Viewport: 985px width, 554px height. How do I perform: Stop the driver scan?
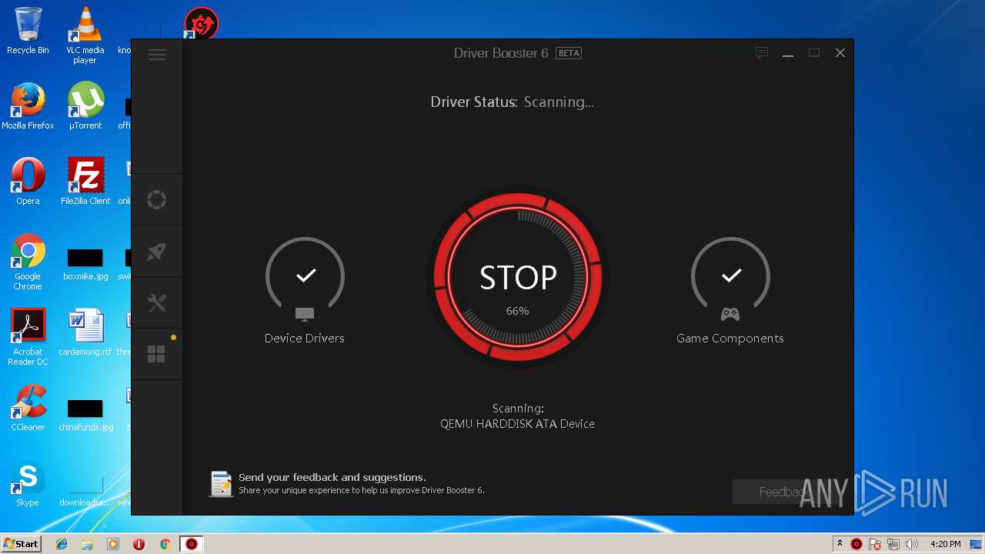coord(518,278)
